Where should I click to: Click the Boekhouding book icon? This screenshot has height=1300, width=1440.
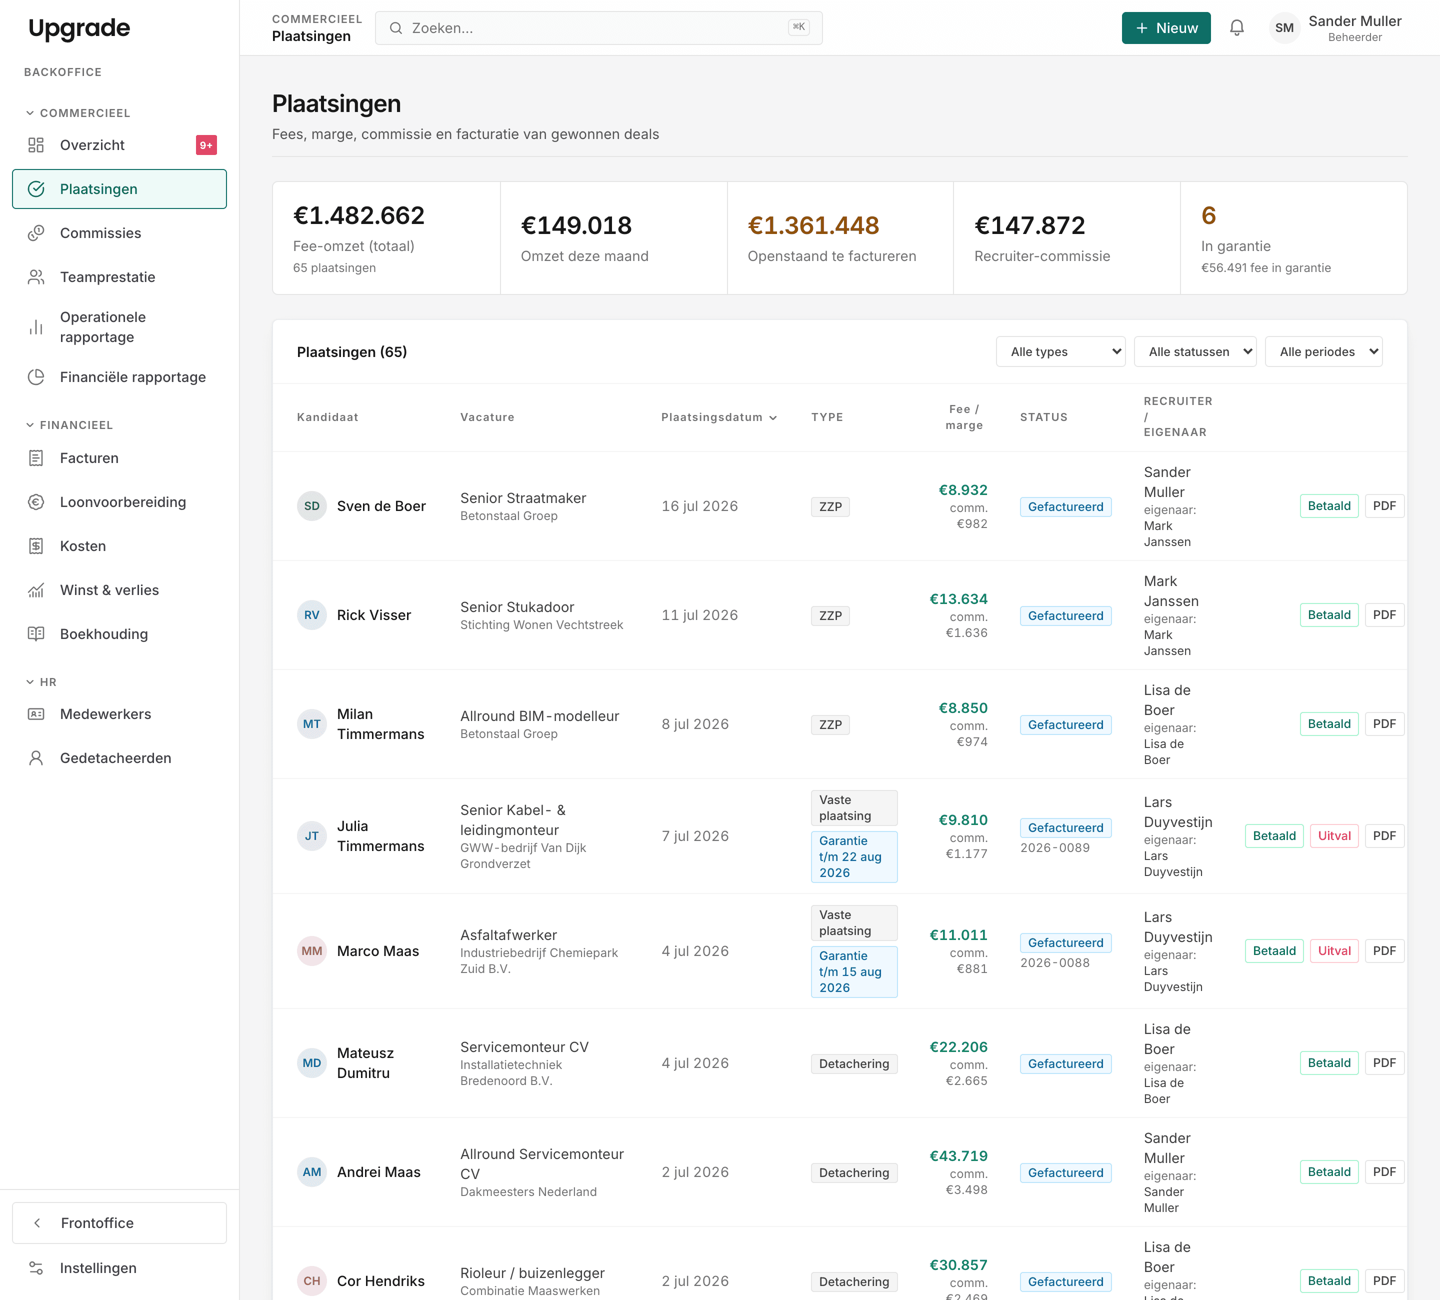pos(35,634)
